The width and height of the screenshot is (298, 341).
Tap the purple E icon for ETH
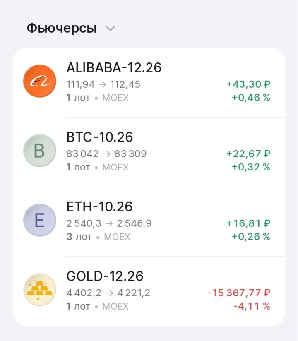click(40, 220)
